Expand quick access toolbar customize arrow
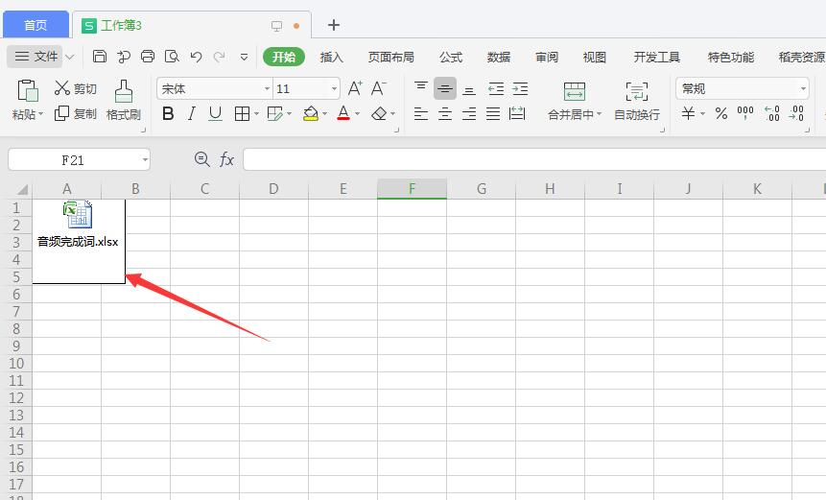 (244, 57)
